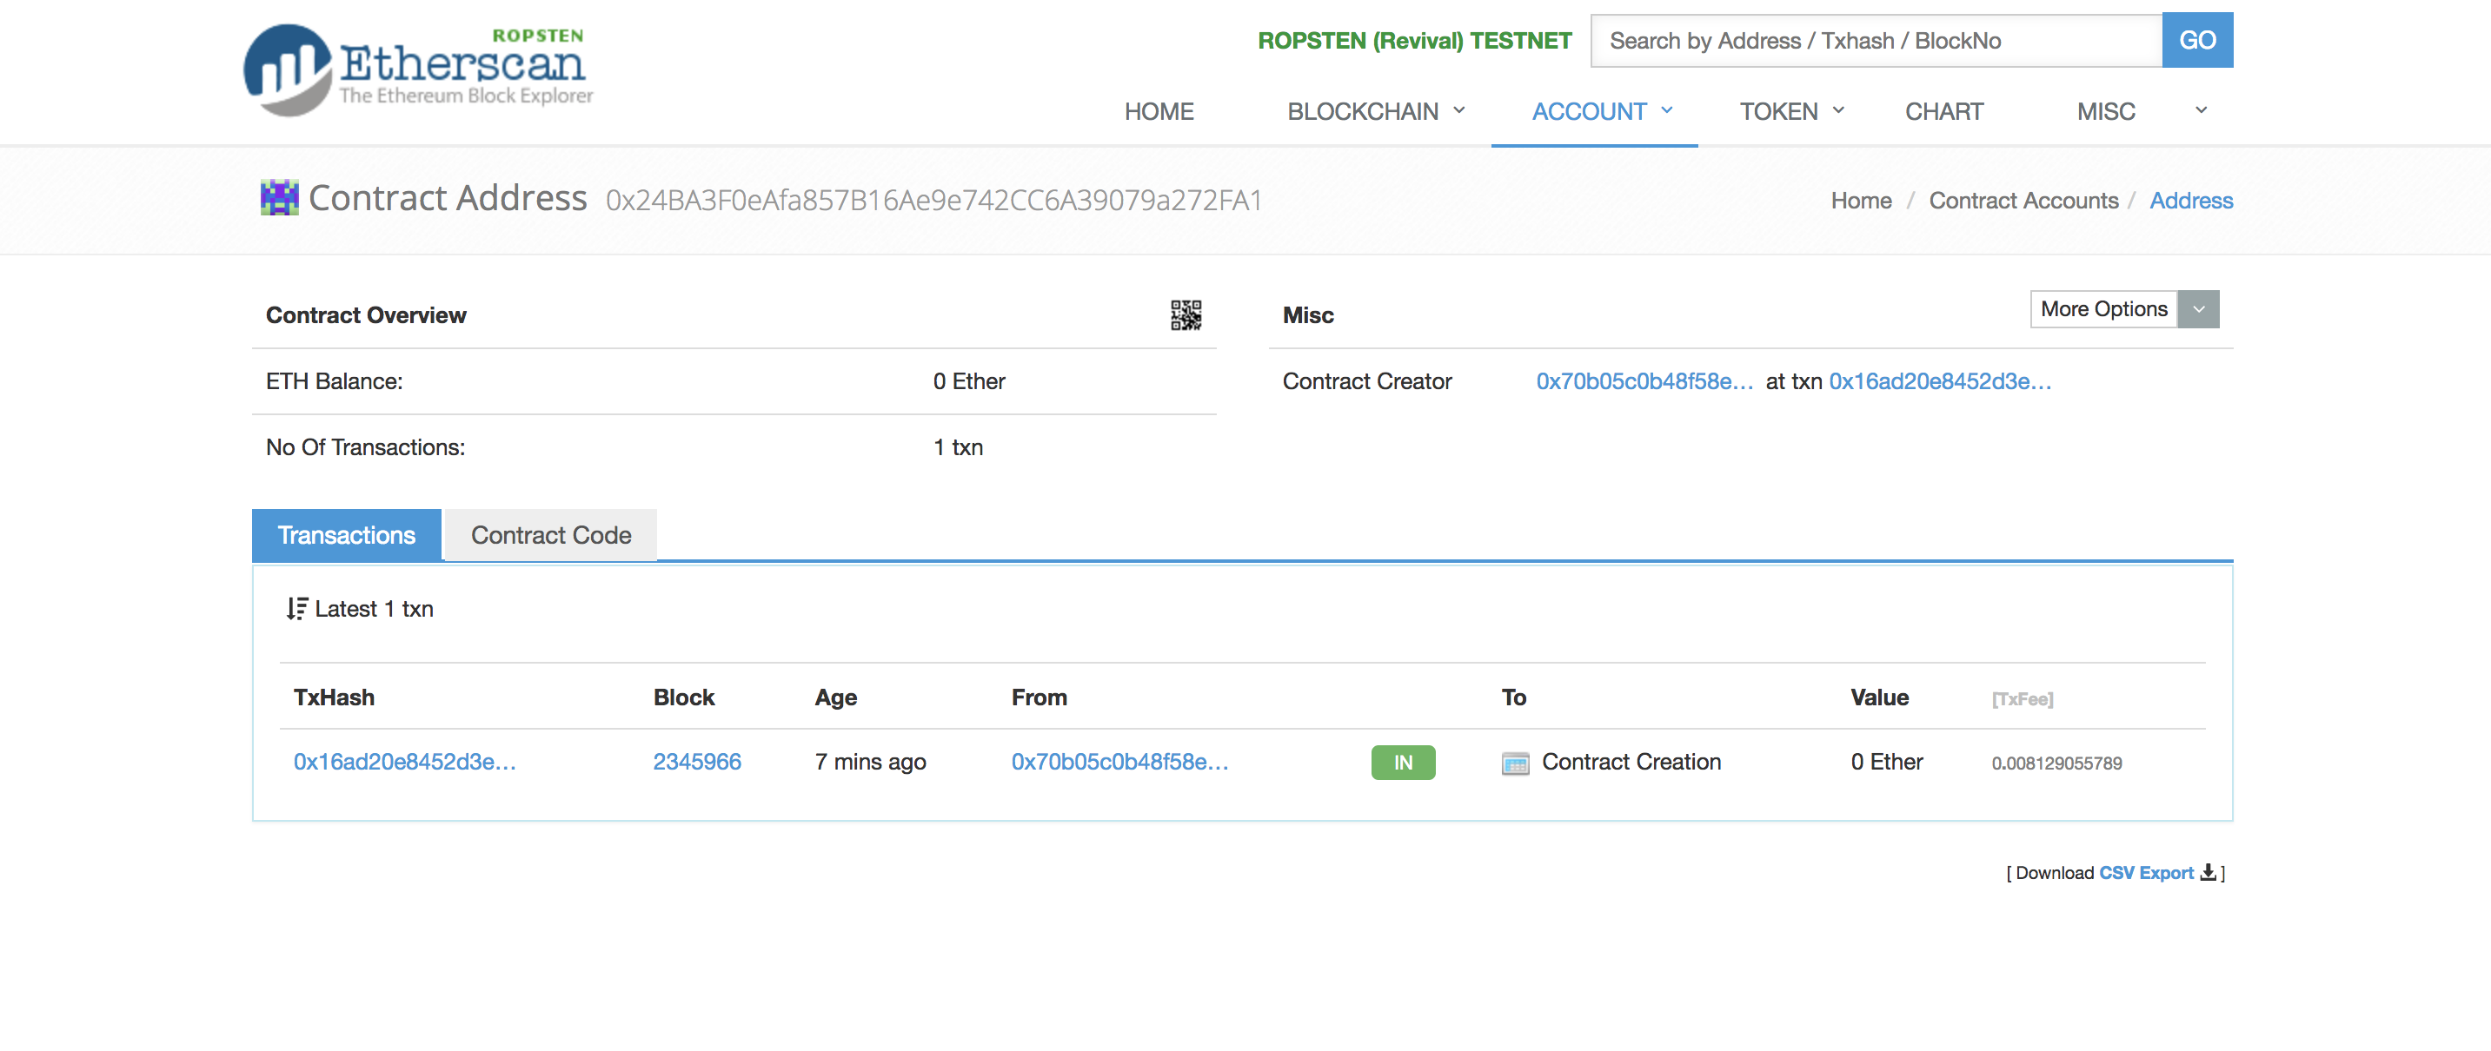Image resolution: width=2491 pixels, height=1051 pixels.
Task: Click the contract address identicon
Action: 280,198
